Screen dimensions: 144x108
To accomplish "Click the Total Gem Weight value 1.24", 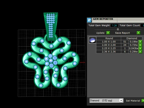I will [114, 25].
